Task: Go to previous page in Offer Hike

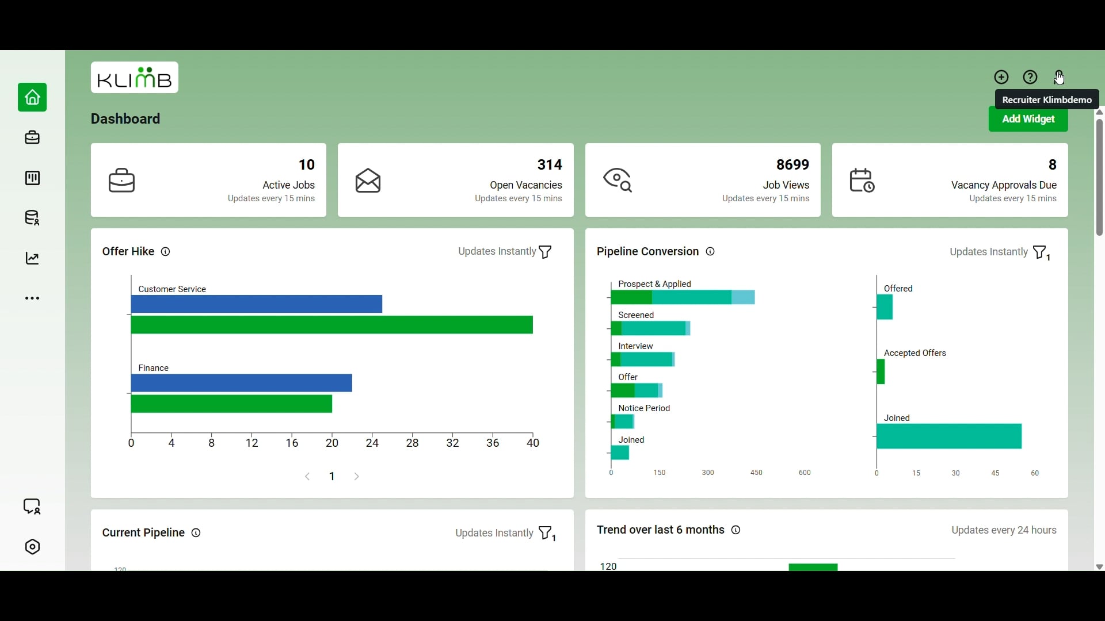Action: [x=308, y=477]
